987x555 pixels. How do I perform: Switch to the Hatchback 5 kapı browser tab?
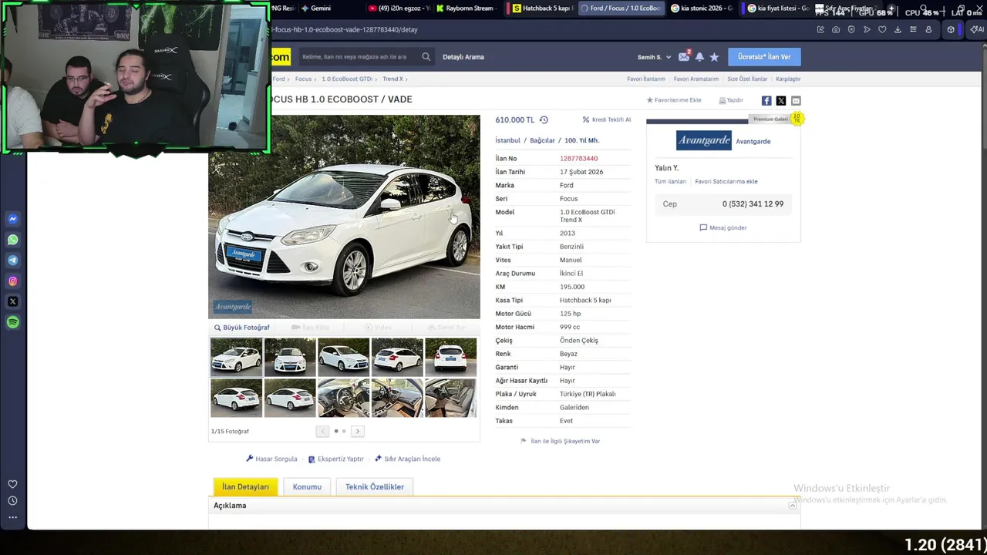(x=544, y=8)
